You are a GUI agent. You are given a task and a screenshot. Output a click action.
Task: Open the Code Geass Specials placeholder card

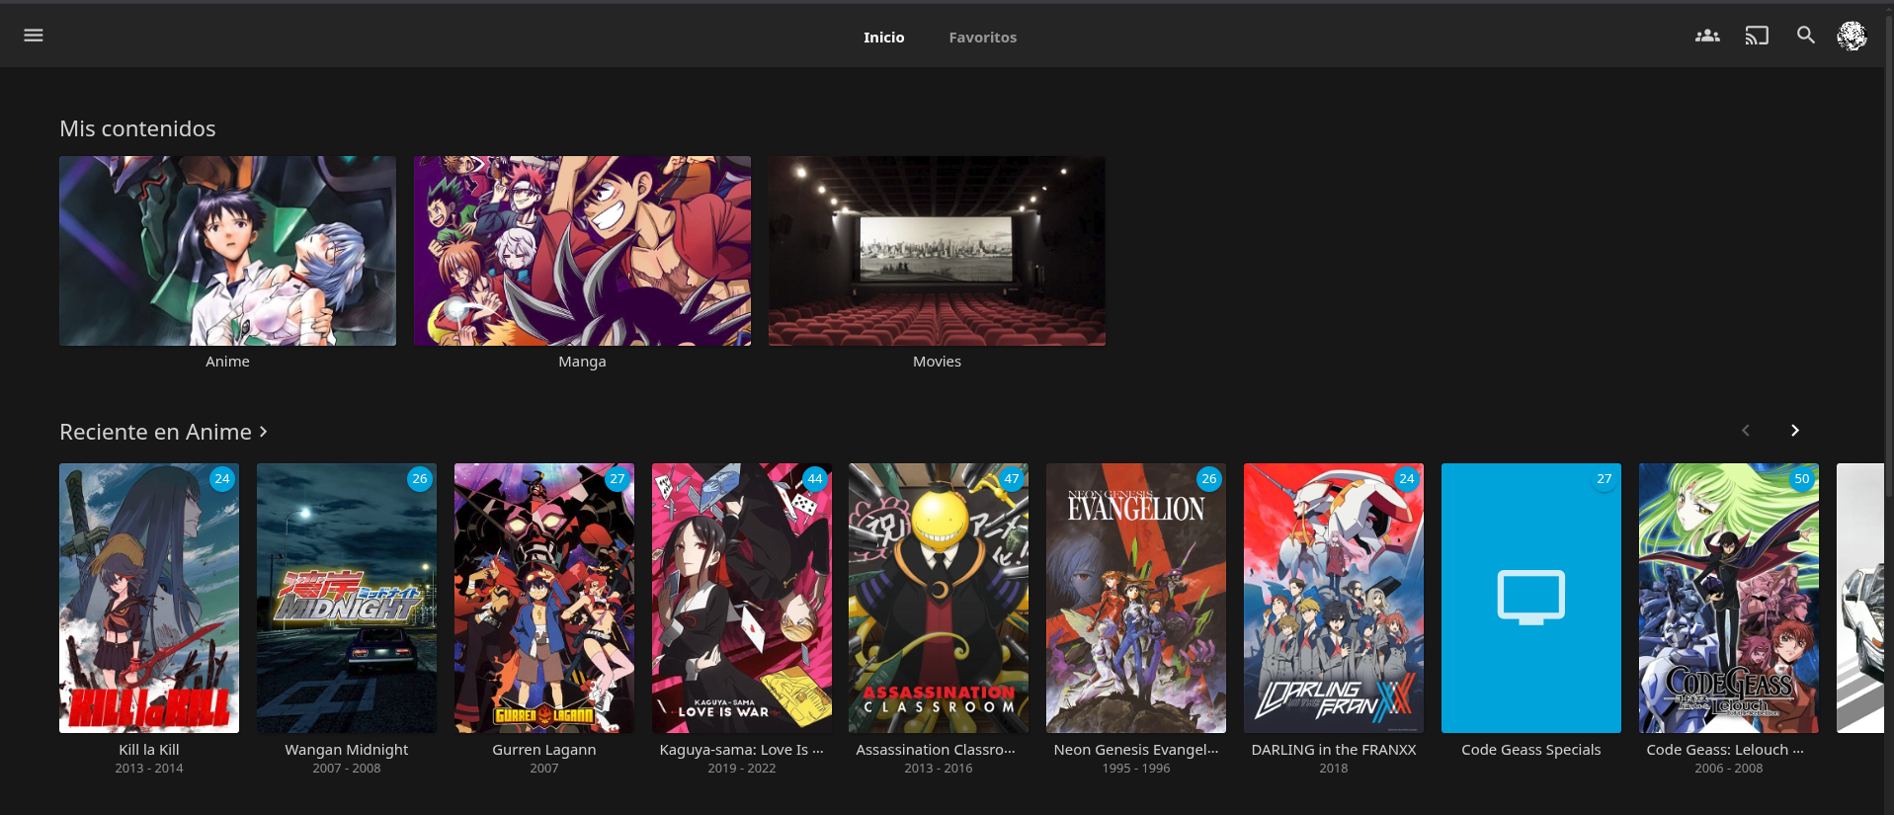(x=1531, y=599)
